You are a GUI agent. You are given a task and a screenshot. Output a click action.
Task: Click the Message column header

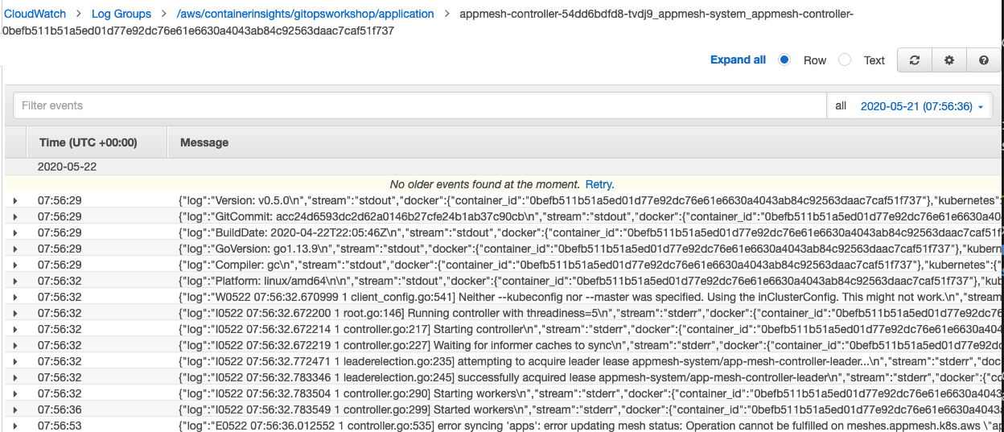pos(204,142)
